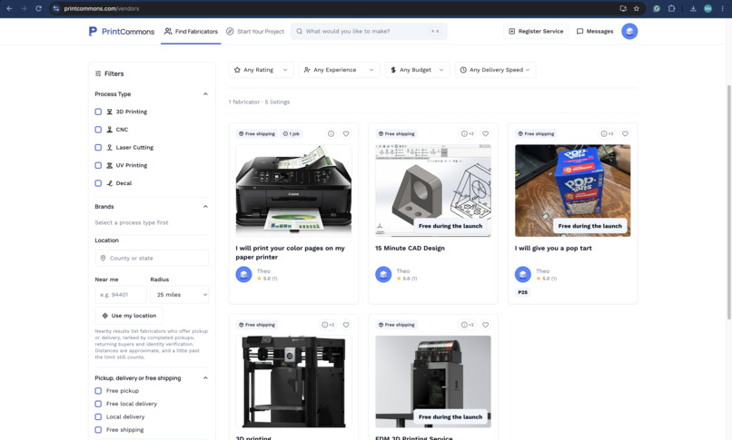Open '15 Minute CAD Design' listing title

click(x=410, y=248)
